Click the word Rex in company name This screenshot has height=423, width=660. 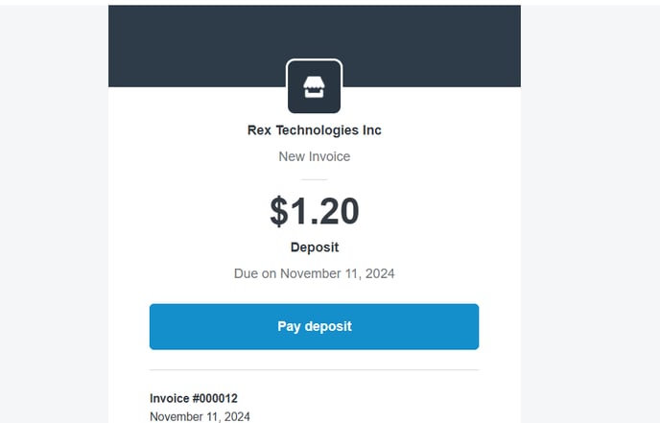click(259, 130)
